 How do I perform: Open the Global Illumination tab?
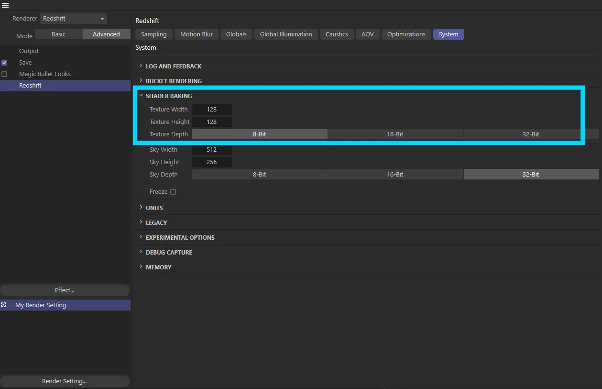pyautogui.click(x=286, y=34)
